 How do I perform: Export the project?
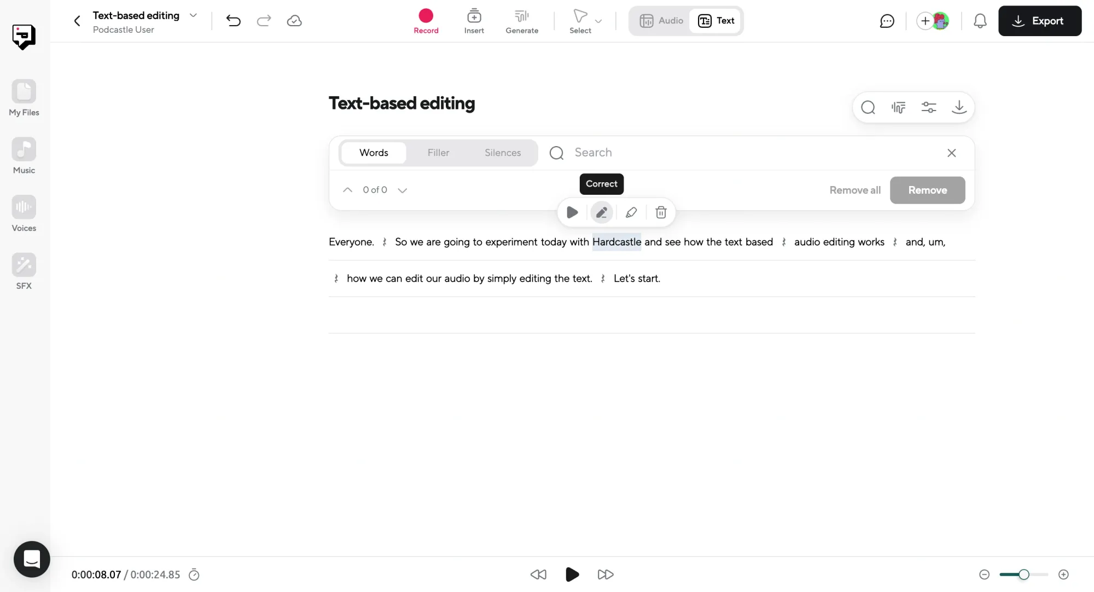(x=1040, y=21)
